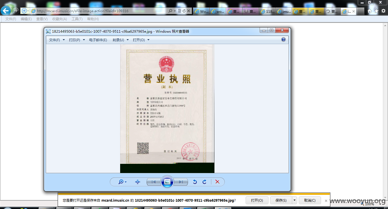Stop loading using the address bar X
388x209 pixels.
[189, 11]
